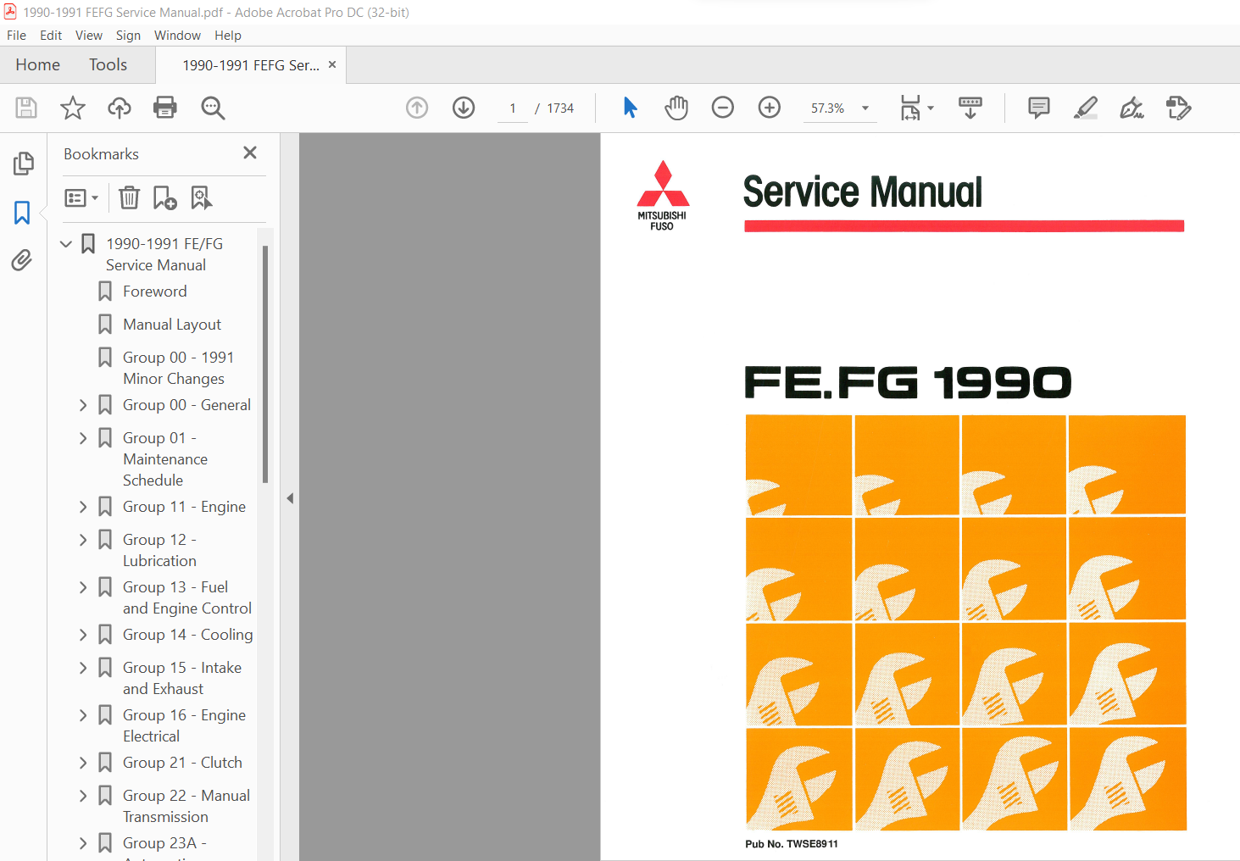Select the 1990-1991 FEFG Ser... document tab
This screenshot has height=861, width=1240.
[250, 65]
